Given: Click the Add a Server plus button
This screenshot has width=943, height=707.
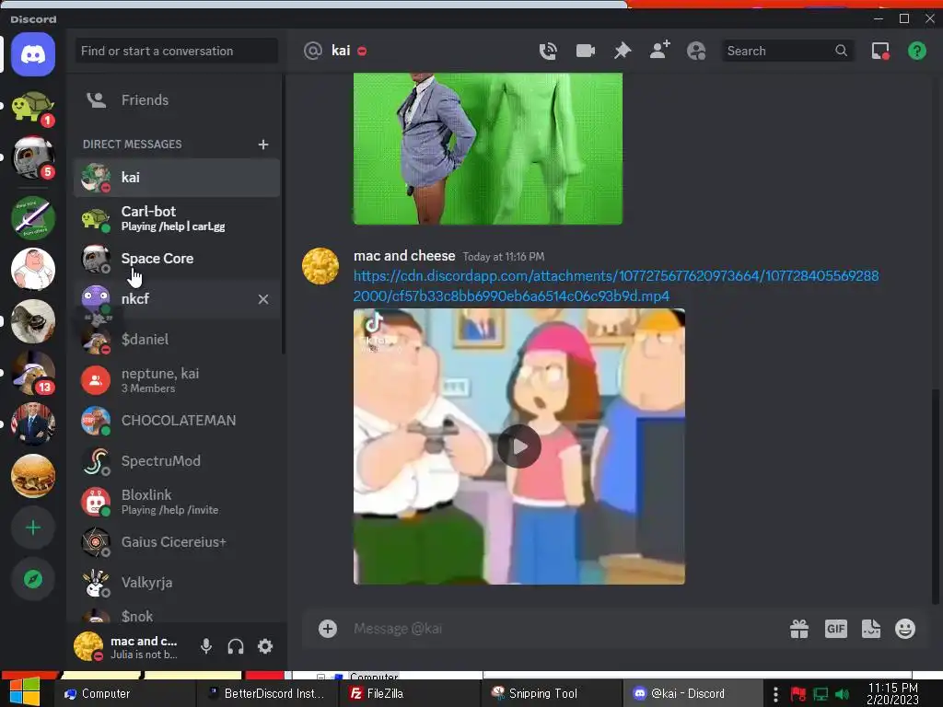Looking at the screenshot, I should click(33, 527).
